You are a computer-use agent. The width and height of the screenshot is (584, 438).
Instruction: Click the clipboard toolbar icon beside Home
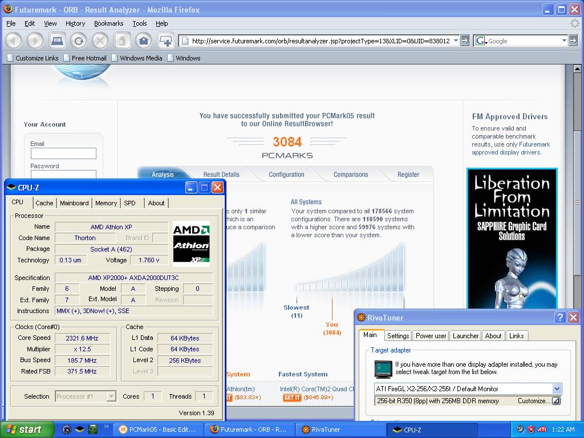tap(122, 40)
